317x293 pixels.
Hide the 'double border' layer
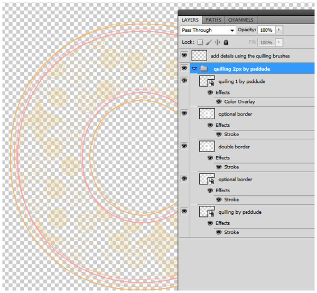click(184, 146)
